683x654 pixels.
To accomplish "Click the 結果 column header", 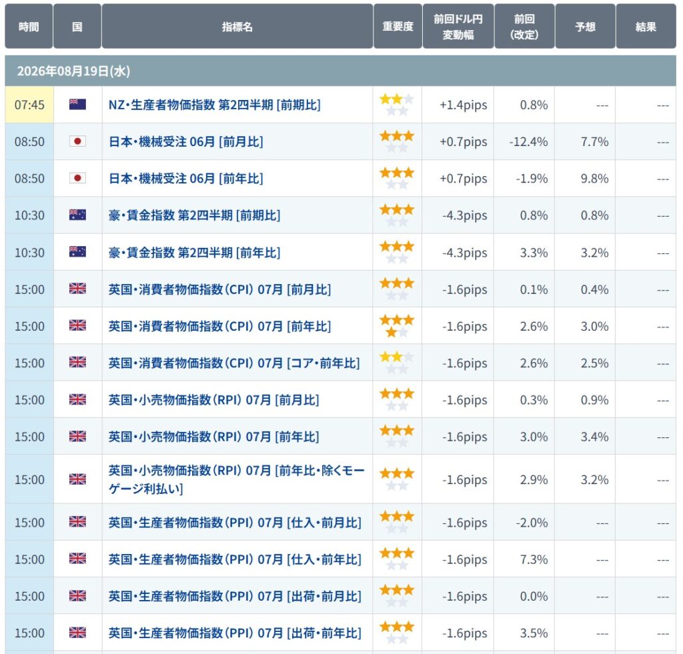I will 646,26.
